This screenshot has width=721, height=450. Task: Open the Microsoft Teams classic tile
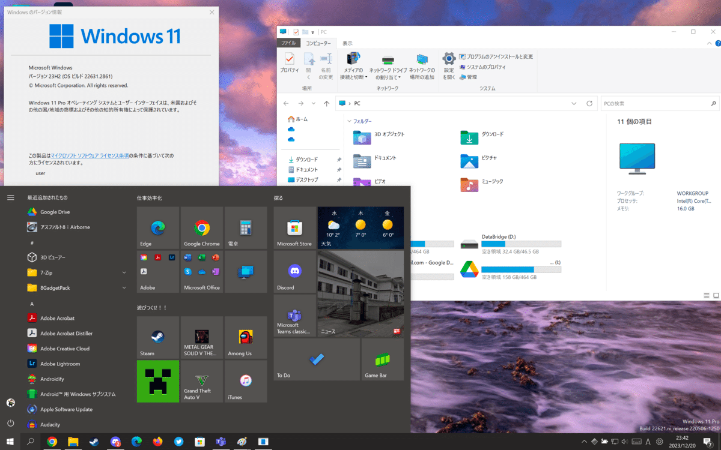294,316
